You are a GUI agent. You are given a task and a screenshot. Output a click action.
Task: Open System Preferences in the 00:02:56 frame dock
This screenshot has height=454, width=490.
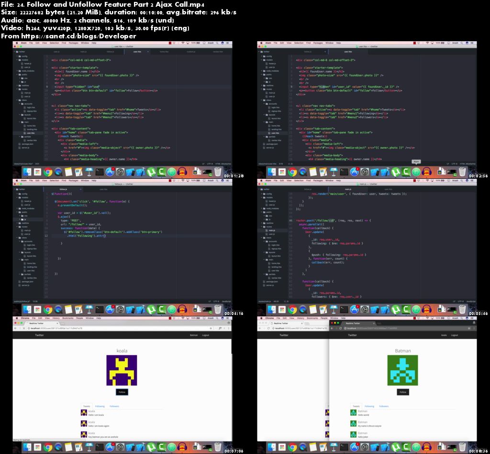(365, 172)
